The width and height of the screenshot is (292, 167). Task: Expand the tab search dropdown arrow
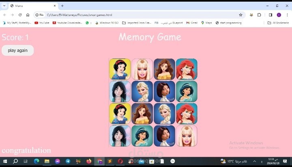[x=4, y=6]
